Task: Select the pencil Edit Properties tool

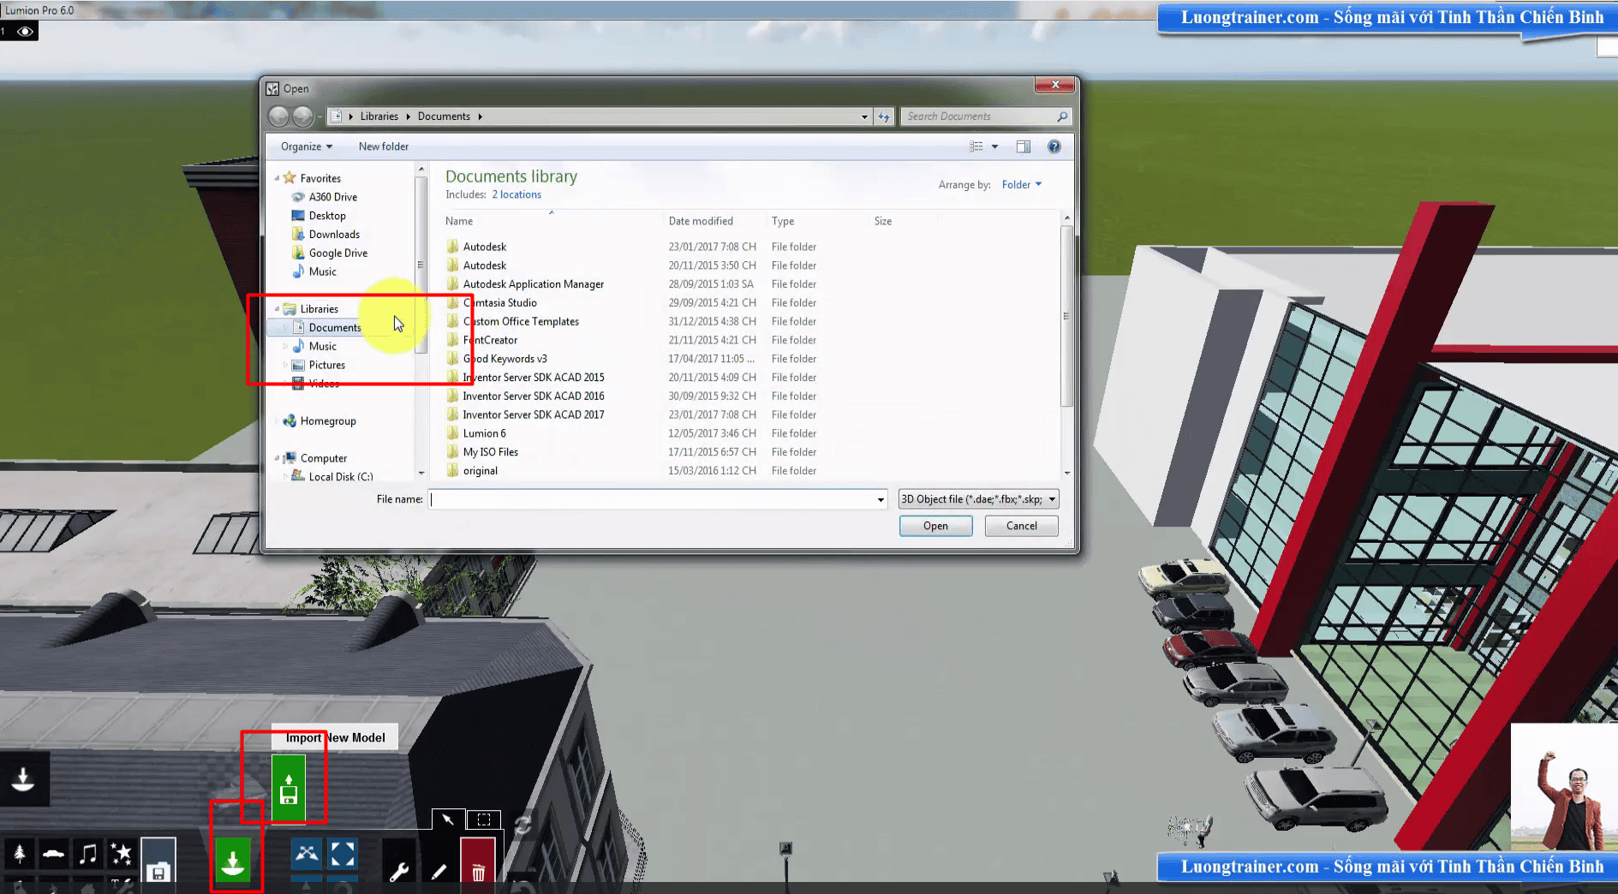Action: 439,872
